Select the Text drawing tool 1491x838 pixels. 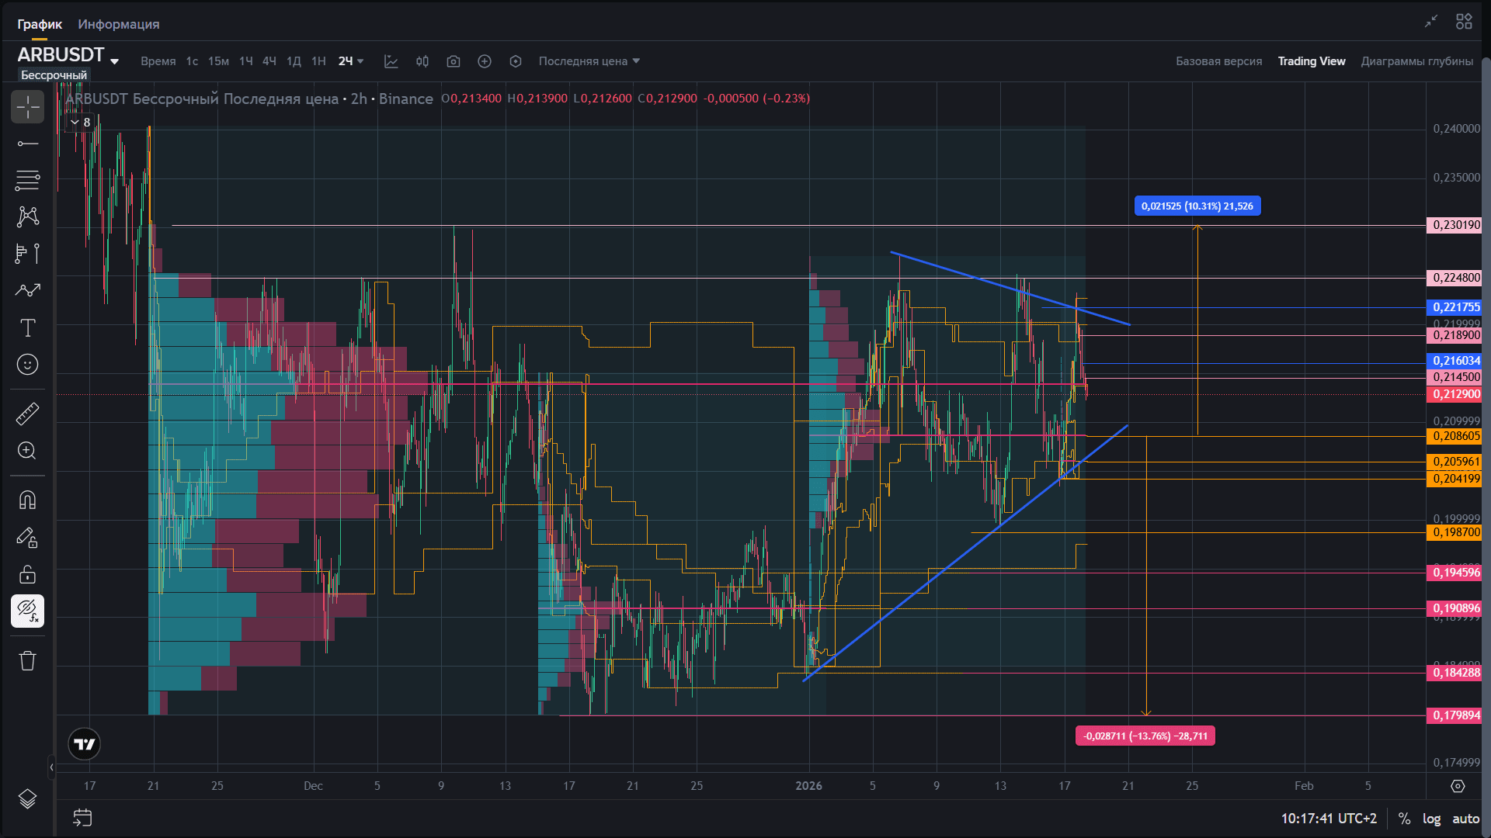pyautogui.click(x=27, y=328)
